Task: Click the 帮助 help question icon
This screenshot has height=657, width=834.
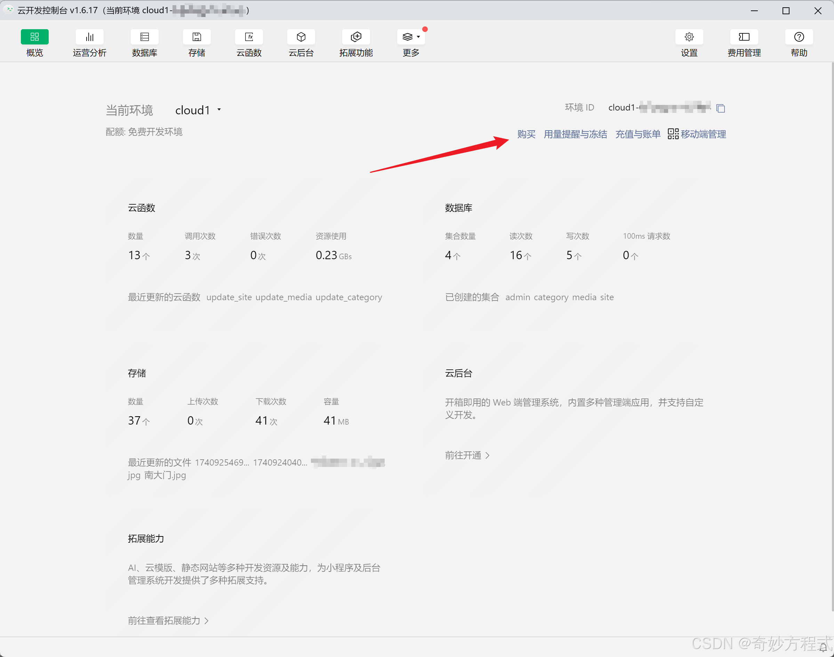Action: [x=799, y=37]
